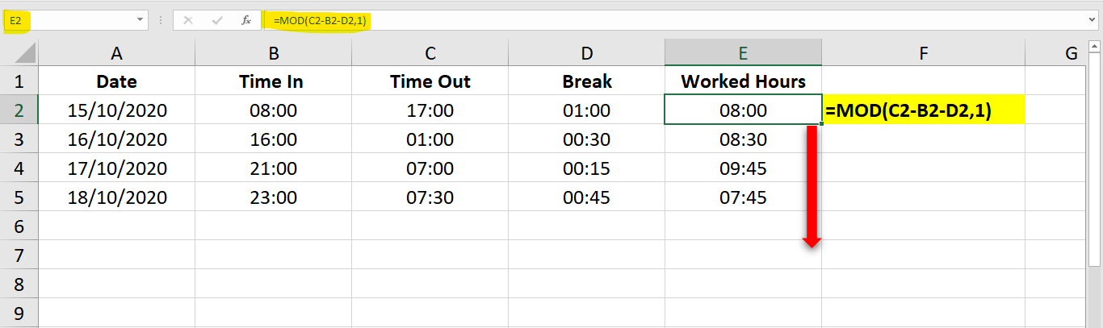Viewport: 1103px width, 328px height.
Task: Select the Time Out cell showing 07:30
Action: pos(430,197)
